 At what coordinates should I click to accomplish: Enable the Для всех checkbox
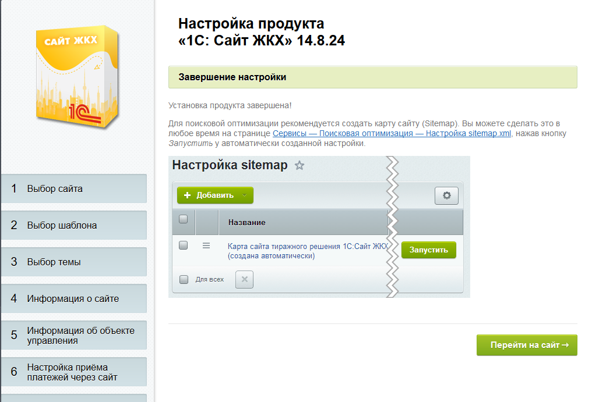184,279
